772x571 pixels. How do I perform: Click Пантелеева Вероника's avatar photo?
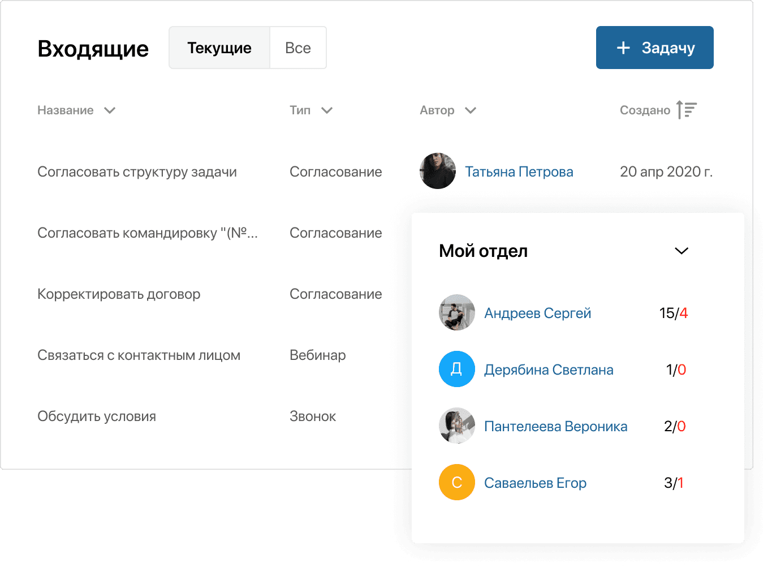pyautogui.click(x=457, y=426)
